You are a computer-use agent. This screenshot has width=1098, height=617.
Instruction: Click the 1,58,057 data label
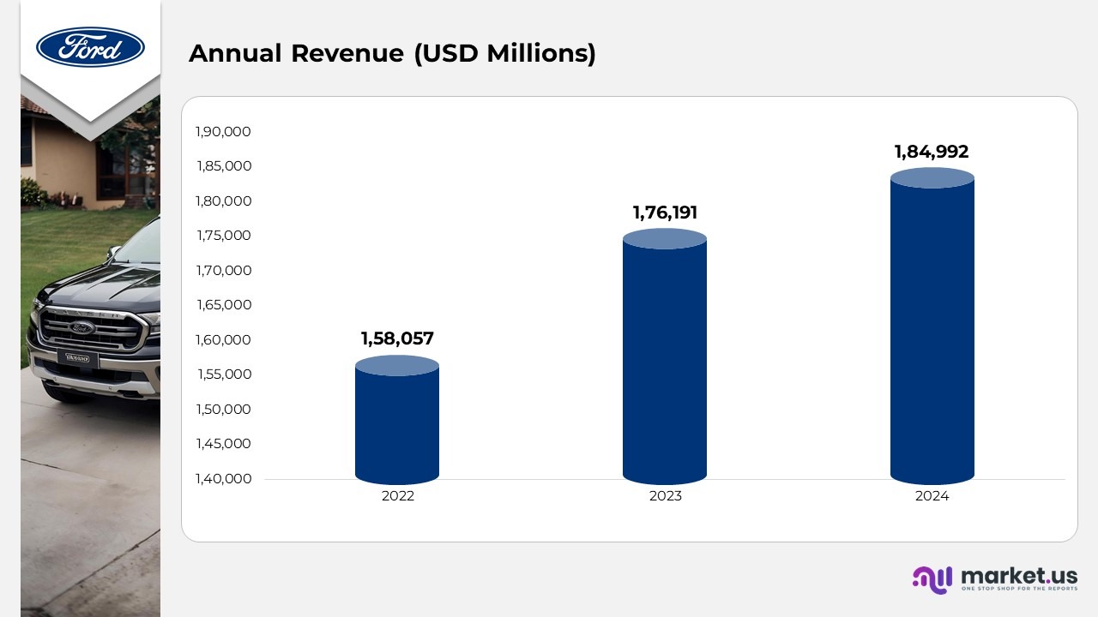397,338
